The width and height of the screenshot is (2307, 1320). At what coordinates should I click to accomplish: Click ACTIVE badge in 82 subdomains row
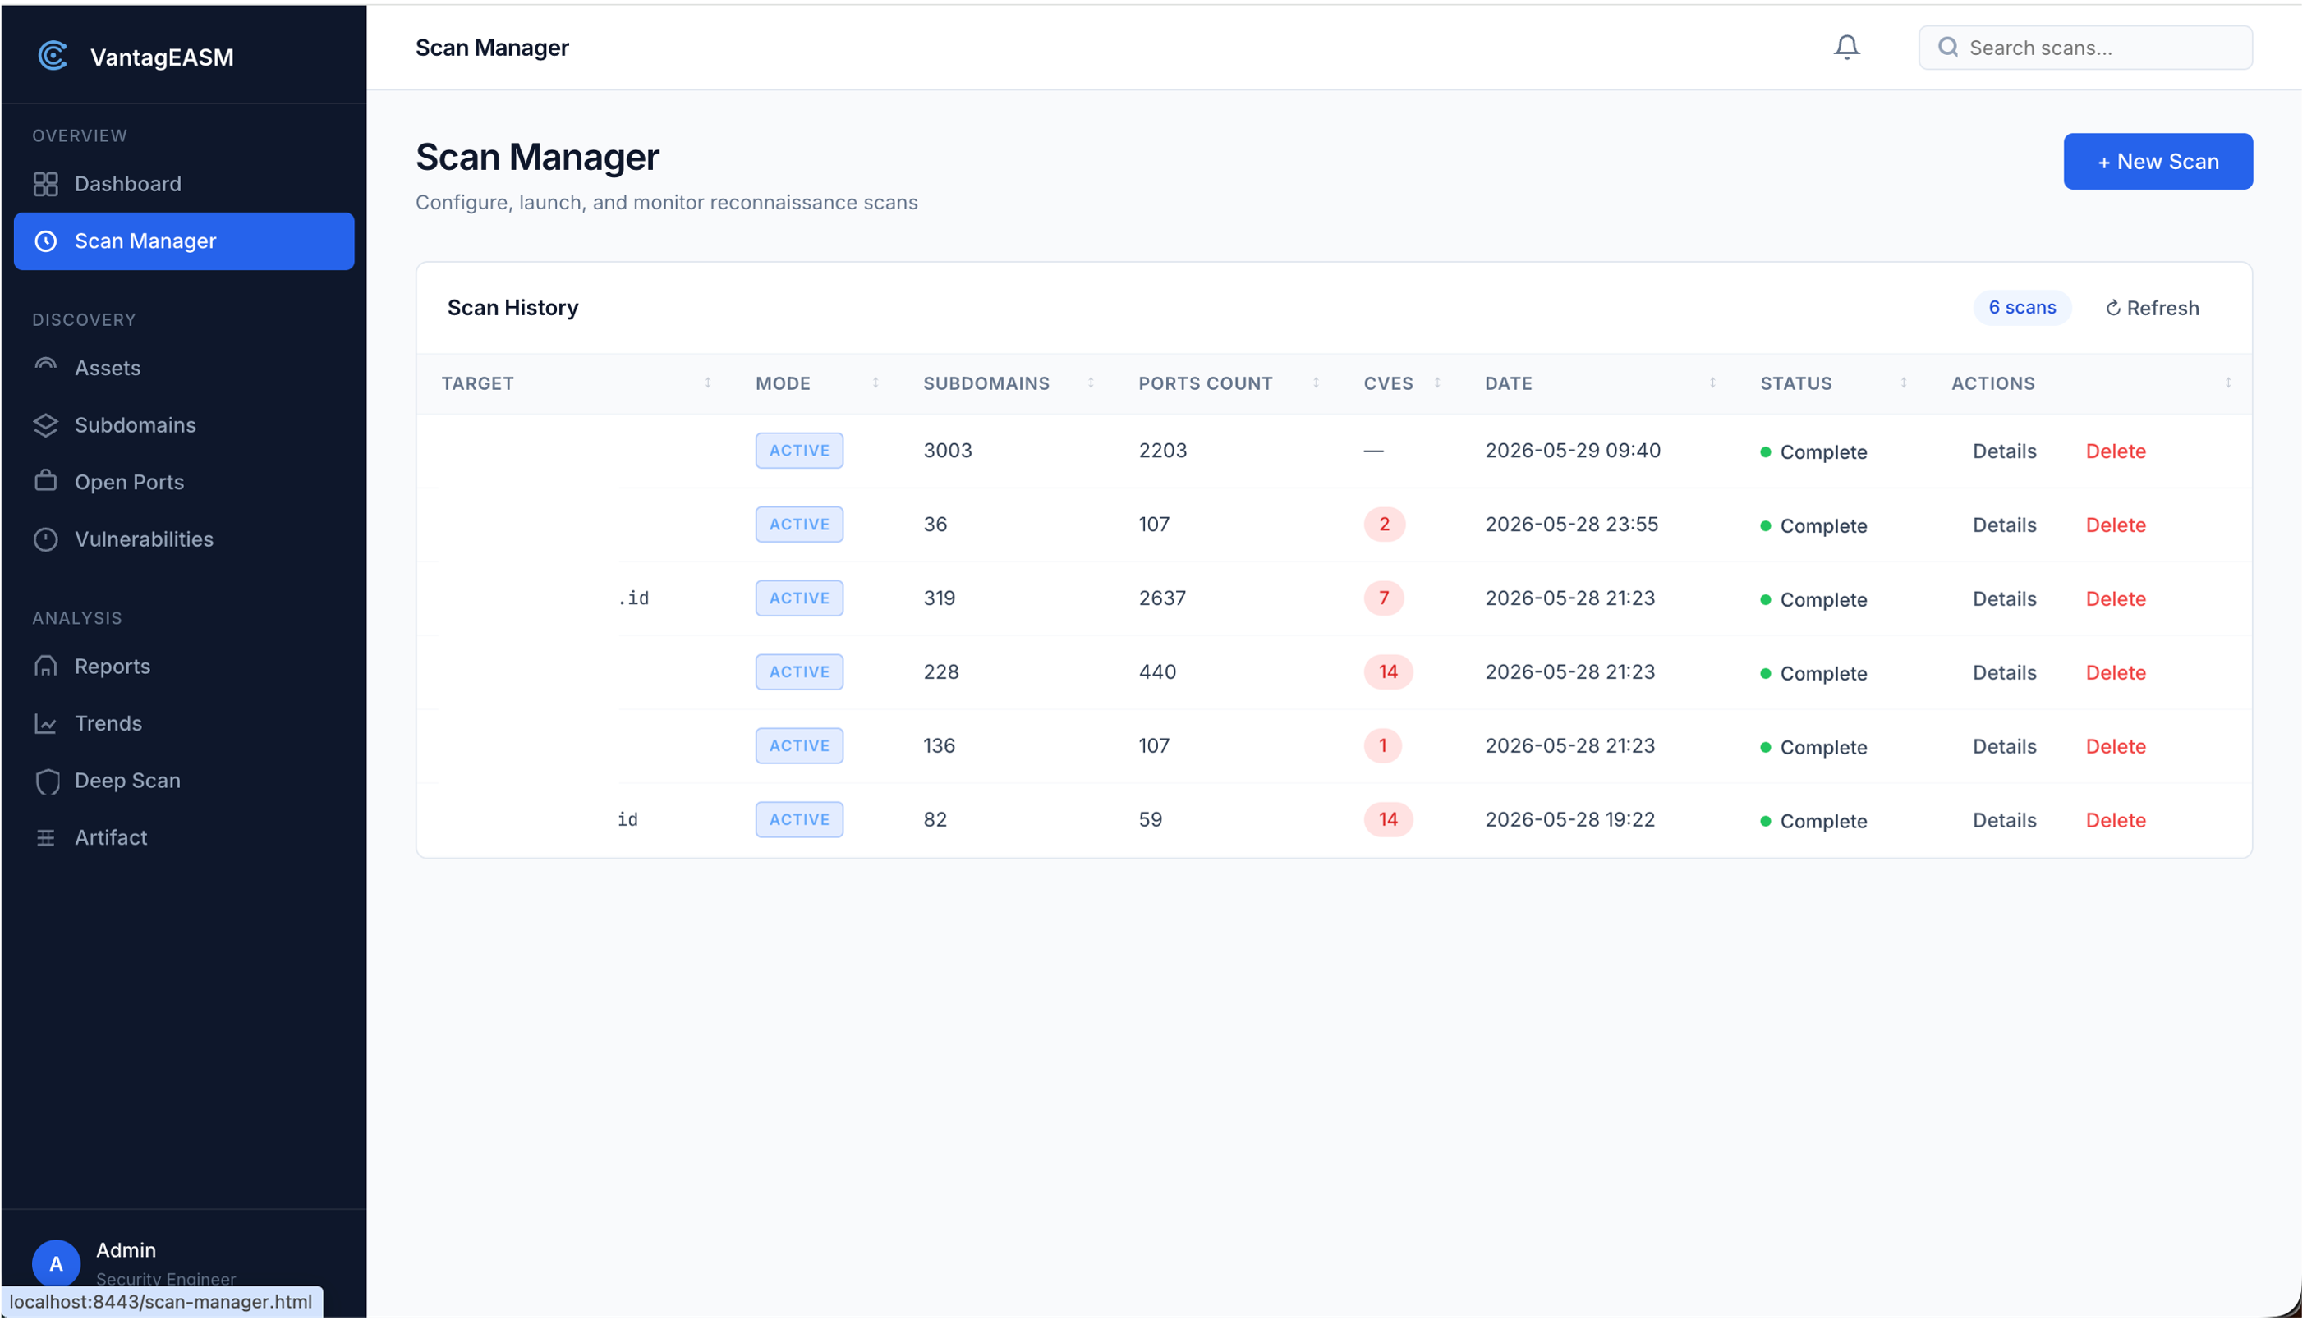tap(800, 819)
